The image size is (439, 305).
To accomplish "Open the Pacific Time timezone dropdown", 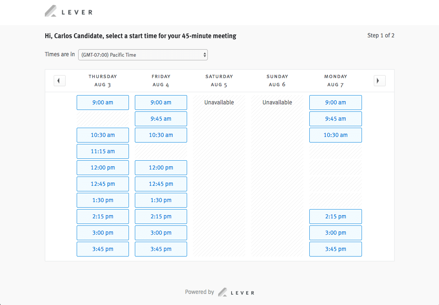I will [x=143, y=55].
